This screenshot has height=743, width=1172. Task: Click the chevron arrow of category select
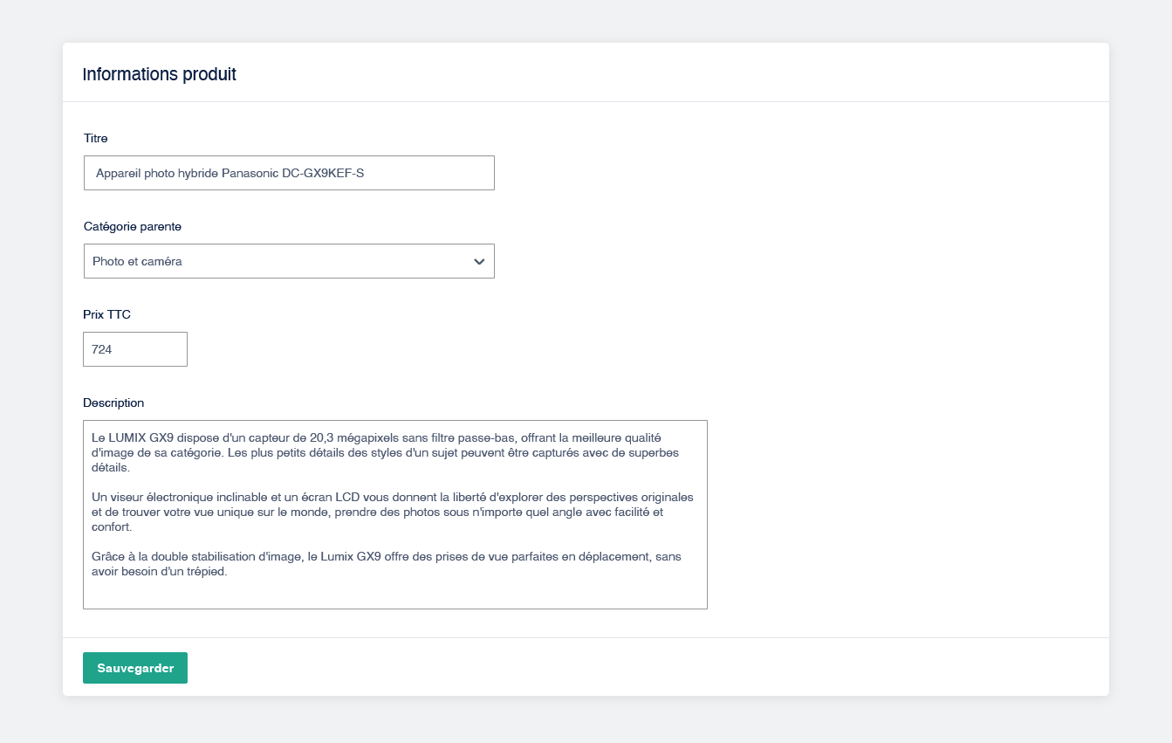coord(479,261)
